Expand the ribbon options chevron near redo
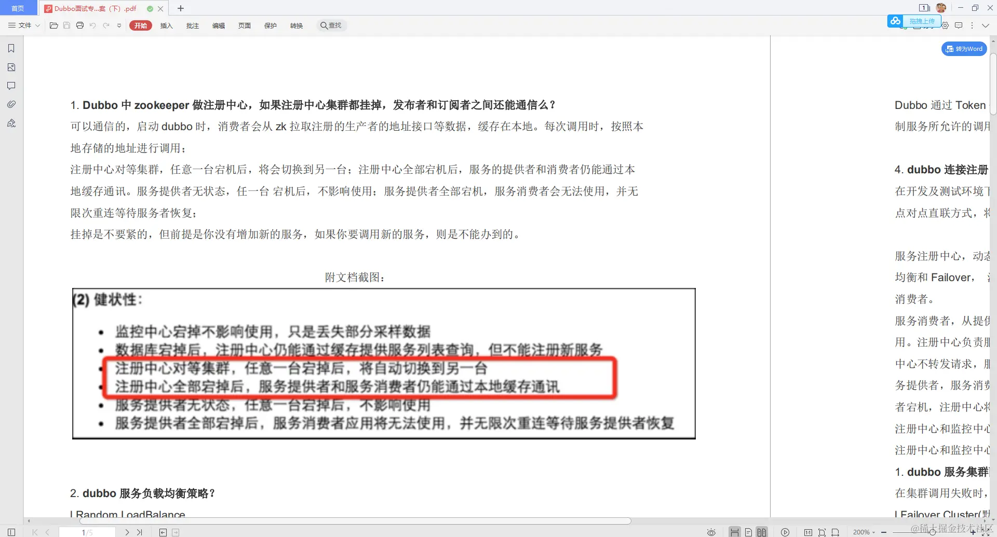The width and height of the screenshot is (997, 537). point(118,25)
